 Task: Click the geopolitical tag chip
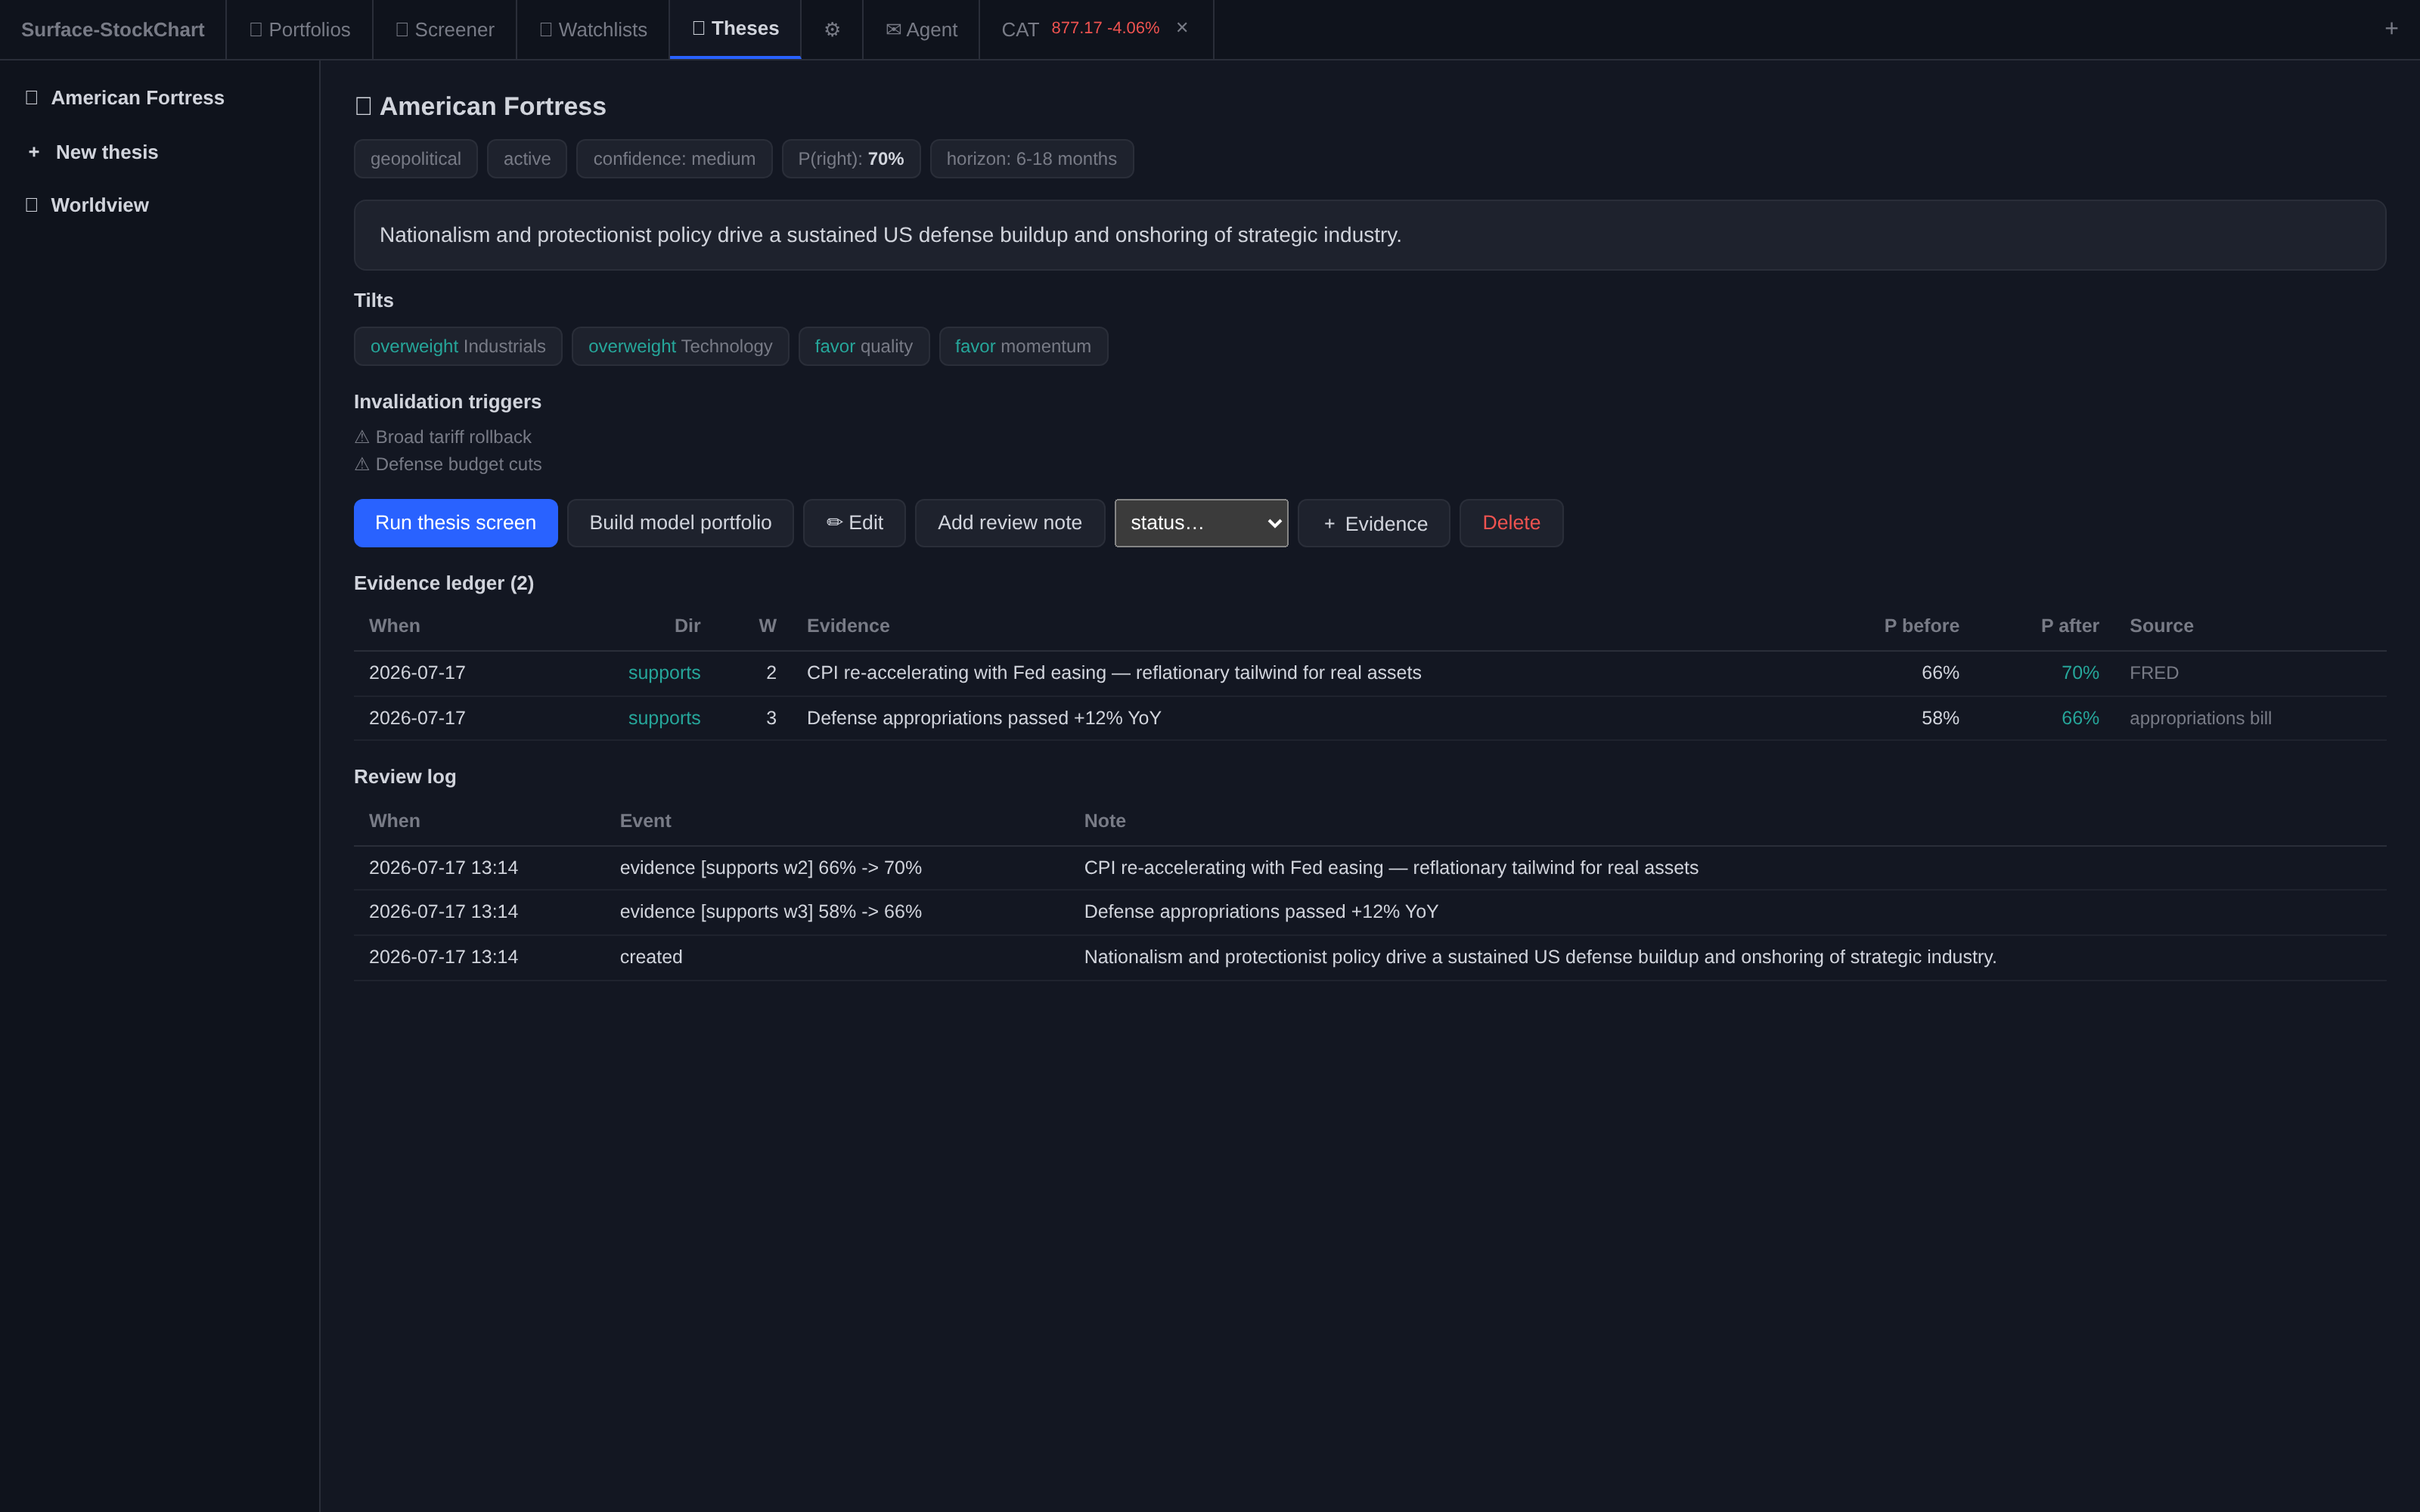point(415,159)
